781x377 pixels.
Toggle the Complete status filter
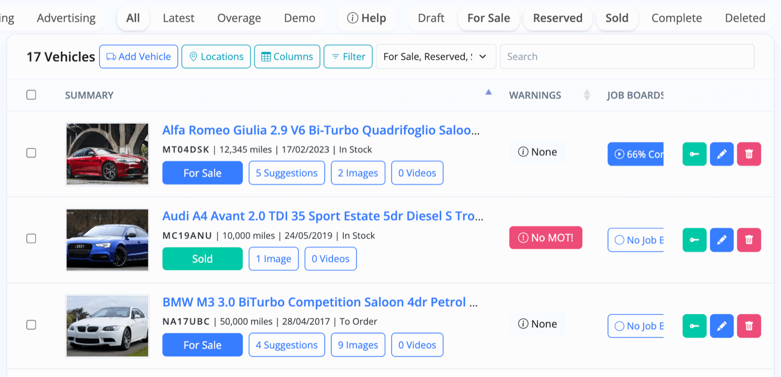pos(677,18)
